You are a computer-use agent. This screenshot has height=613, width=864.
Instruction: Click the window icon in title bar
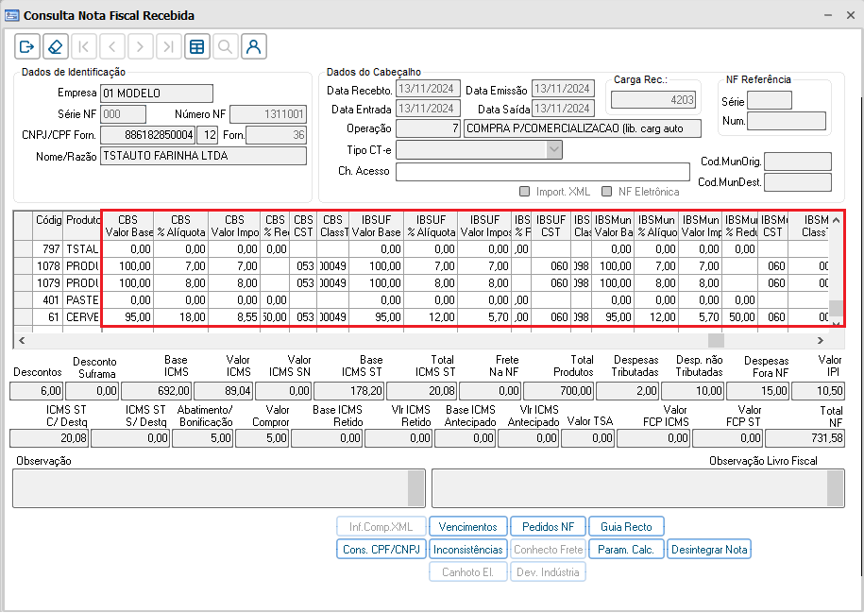(x=11, y=15)
